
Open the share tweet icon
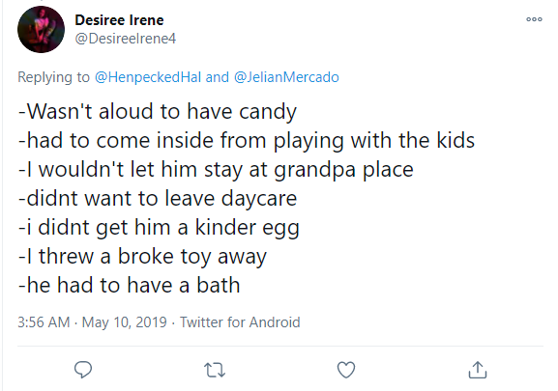477,370
